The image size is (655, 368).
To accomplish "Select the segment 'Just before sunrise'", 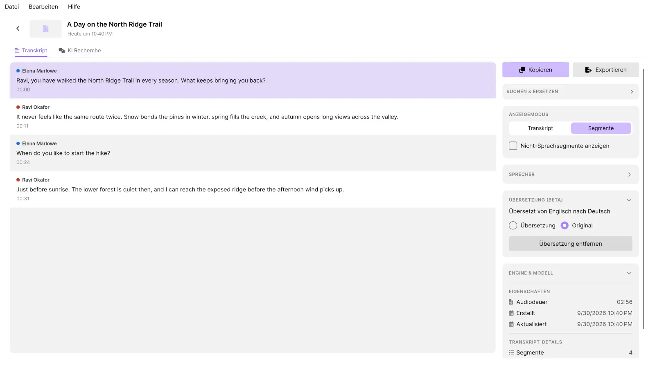I will tap(253, 189).
